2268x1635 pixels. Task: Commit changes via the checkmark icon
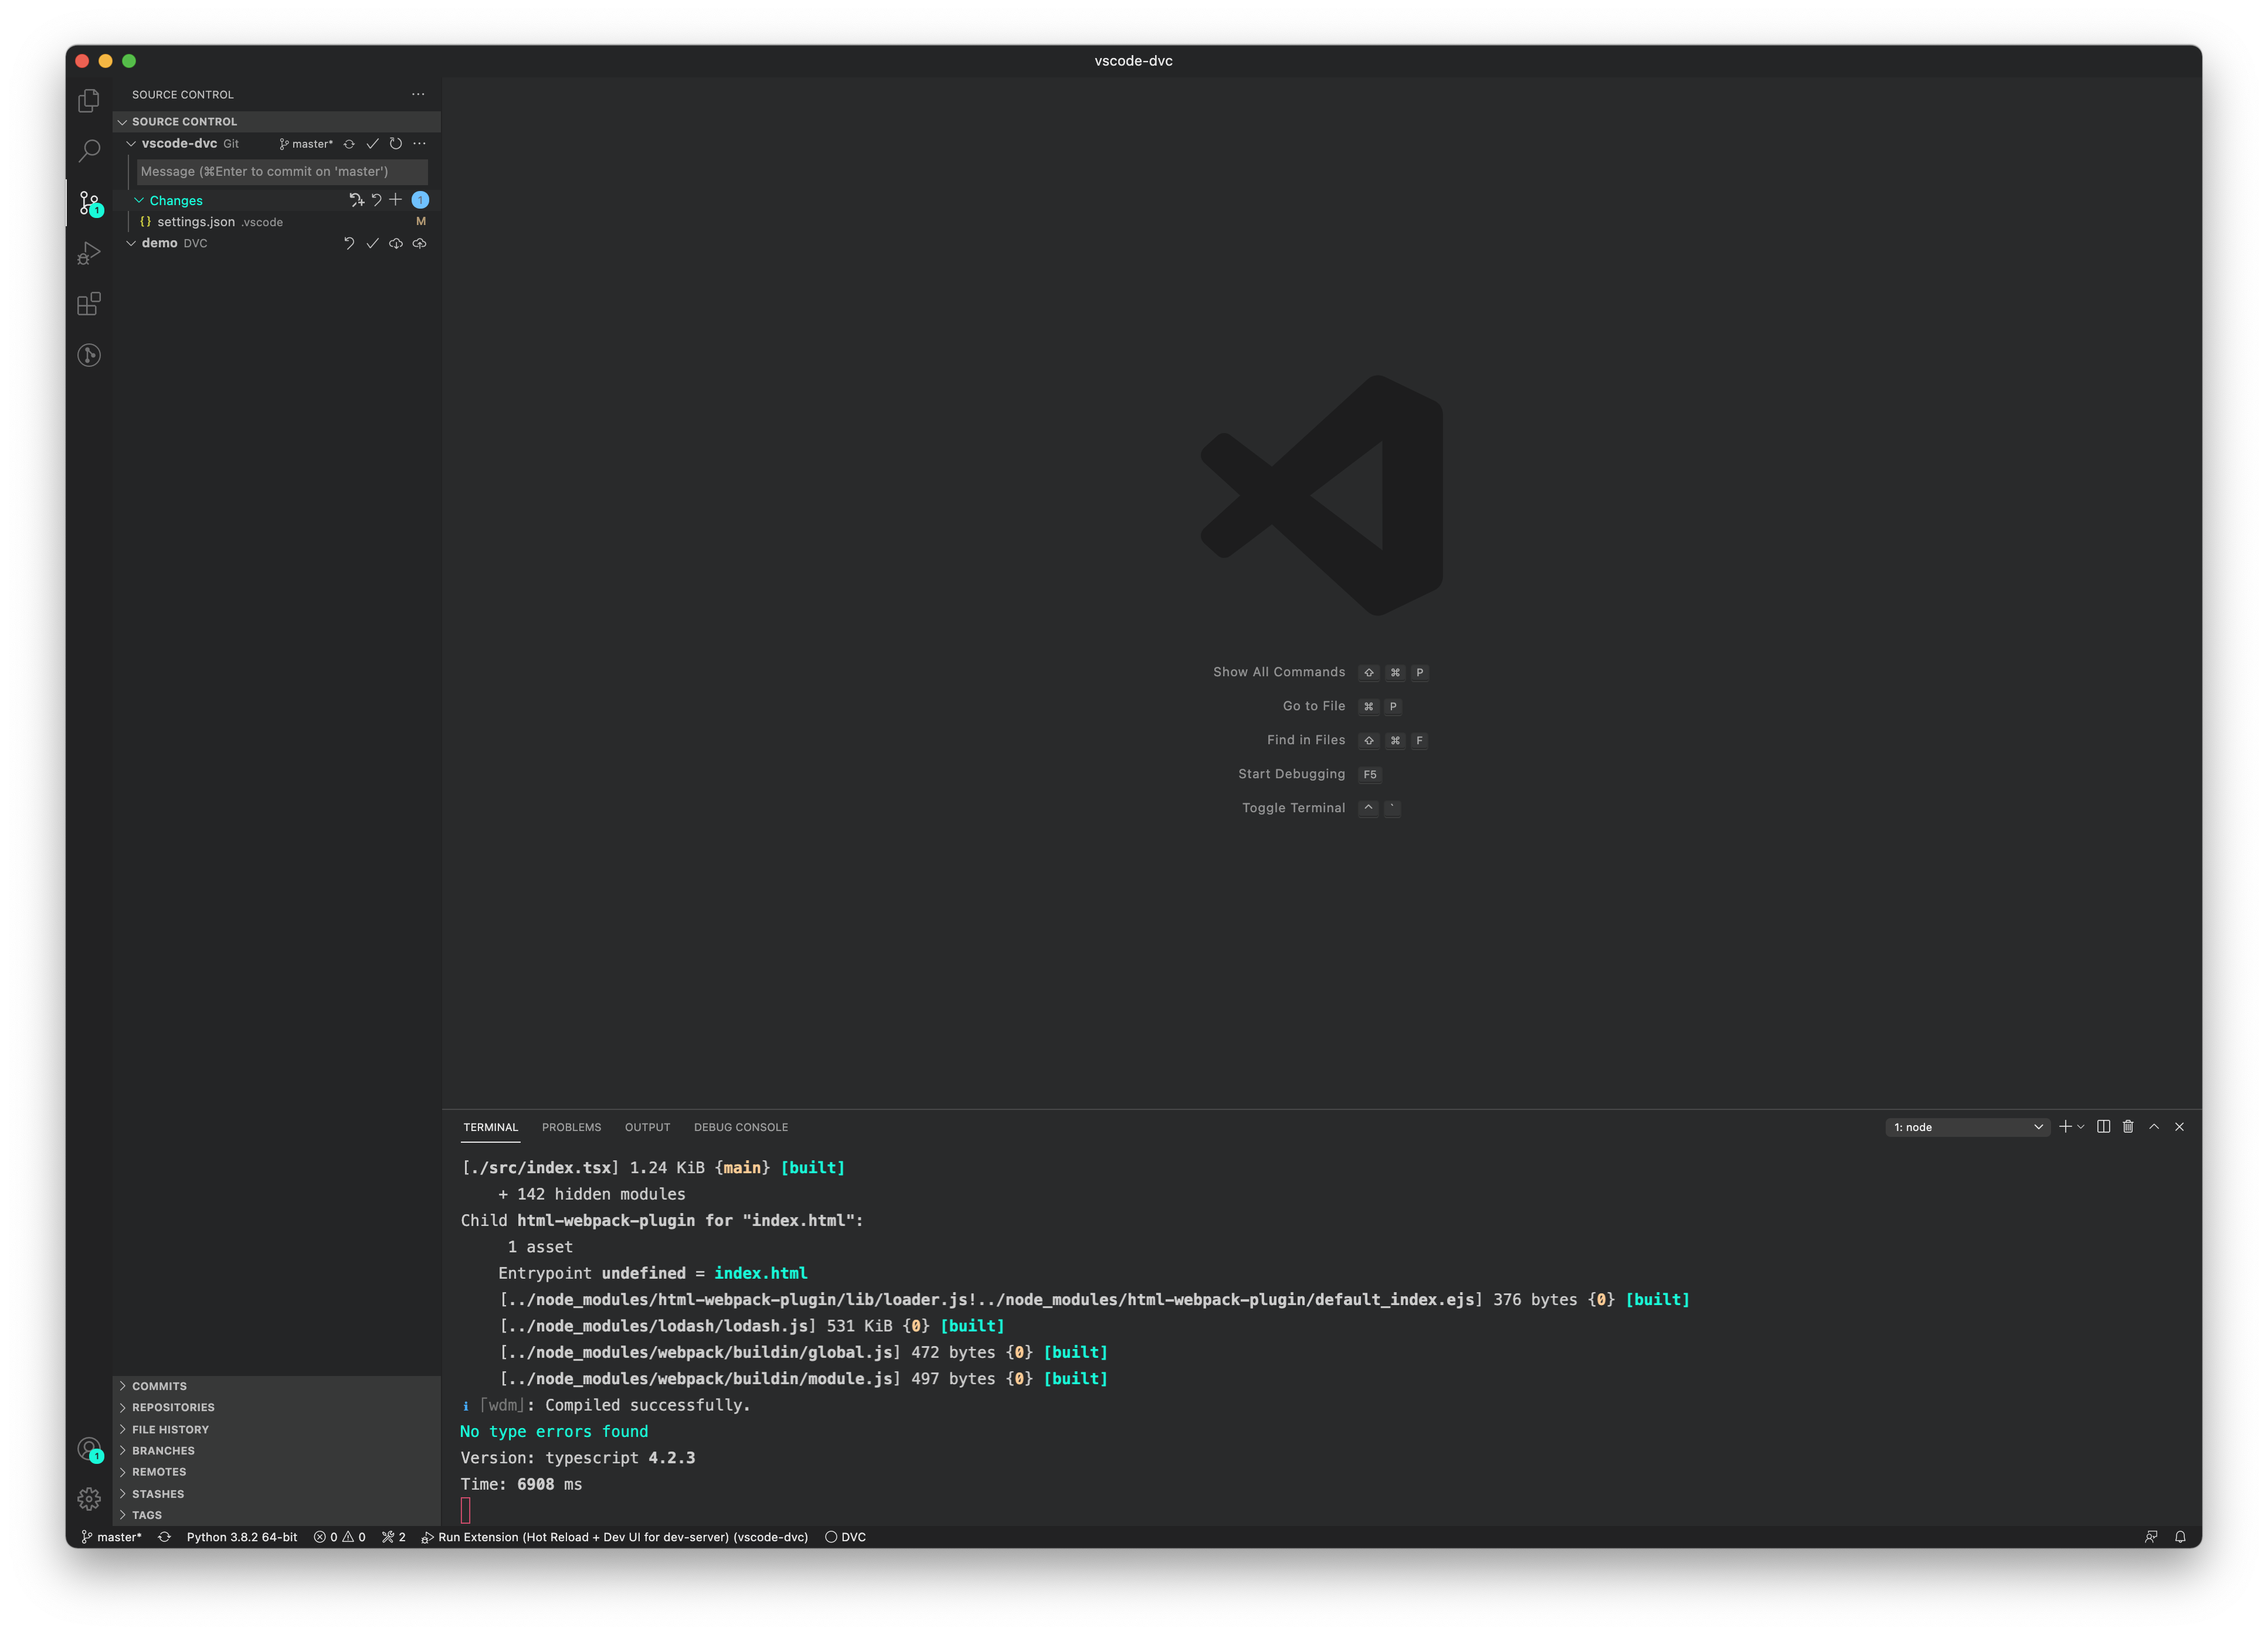373,143
